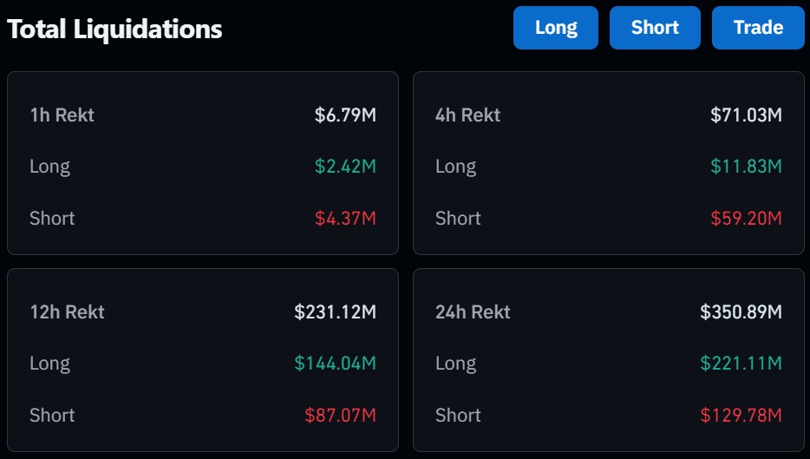Viewport: 810px width, 459px height.
Task: Click the 24h long value $221.11M
Action: pyautogui.click(x=741, y=364)
